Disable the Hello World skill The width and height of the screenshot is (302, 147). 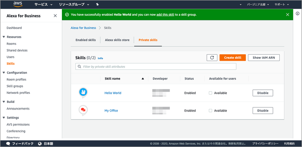click(263, 93)
